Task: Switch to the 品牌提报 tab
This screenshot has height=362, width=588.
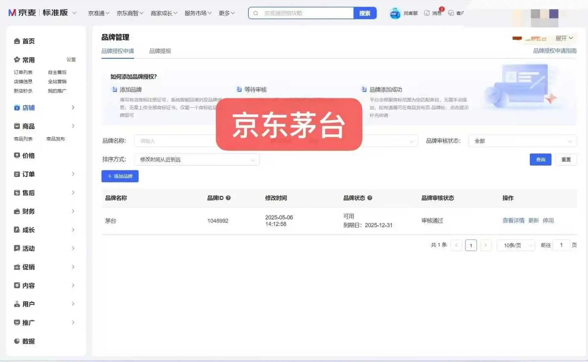Action: [x=160, y=51]
